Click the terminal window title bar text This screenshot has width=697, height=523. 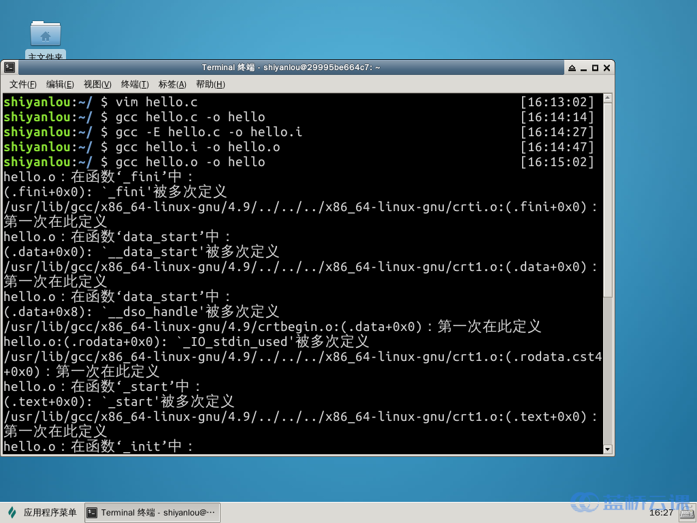pos(291,67)
